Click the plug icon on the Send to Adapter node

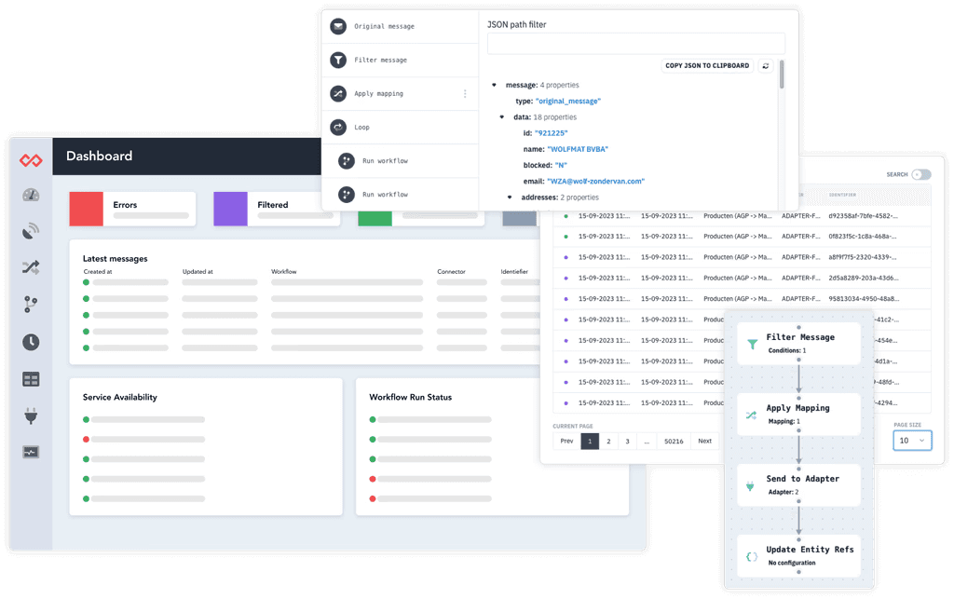(x=750, y=486)
